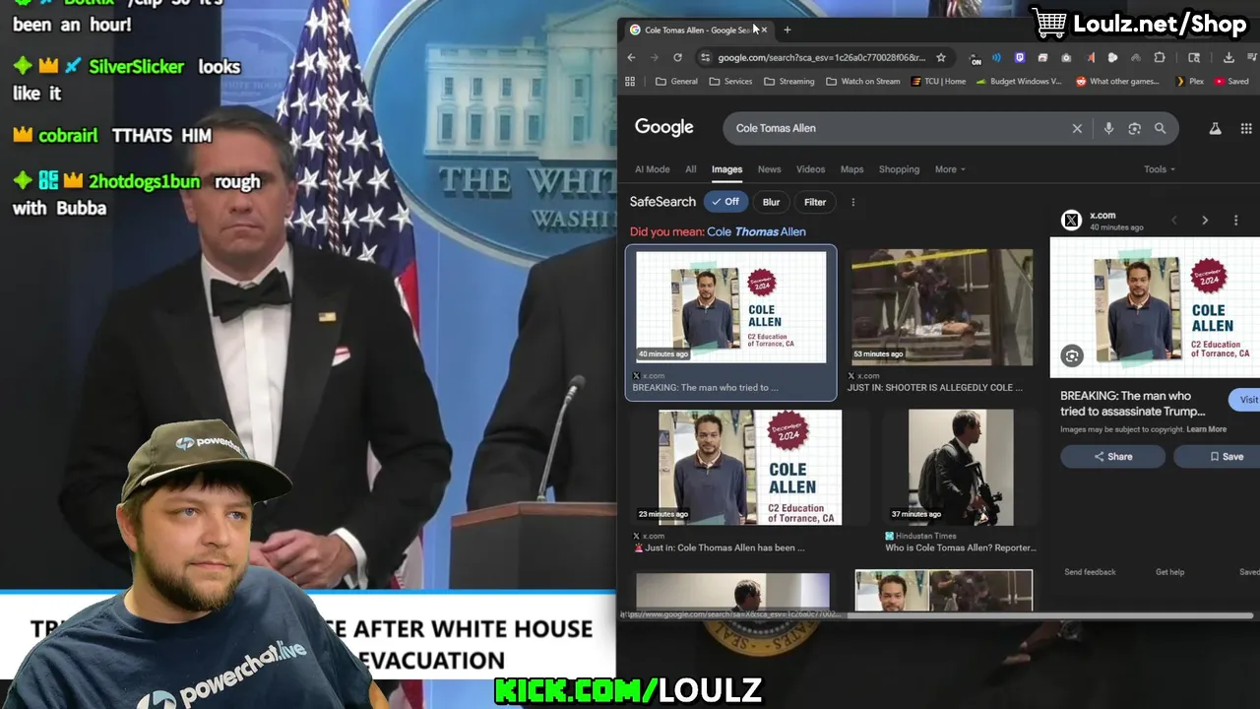Click large preview image in side panel
Image resolution: width=1260 pixels, height=709 pixels.
pos(1156,308)
